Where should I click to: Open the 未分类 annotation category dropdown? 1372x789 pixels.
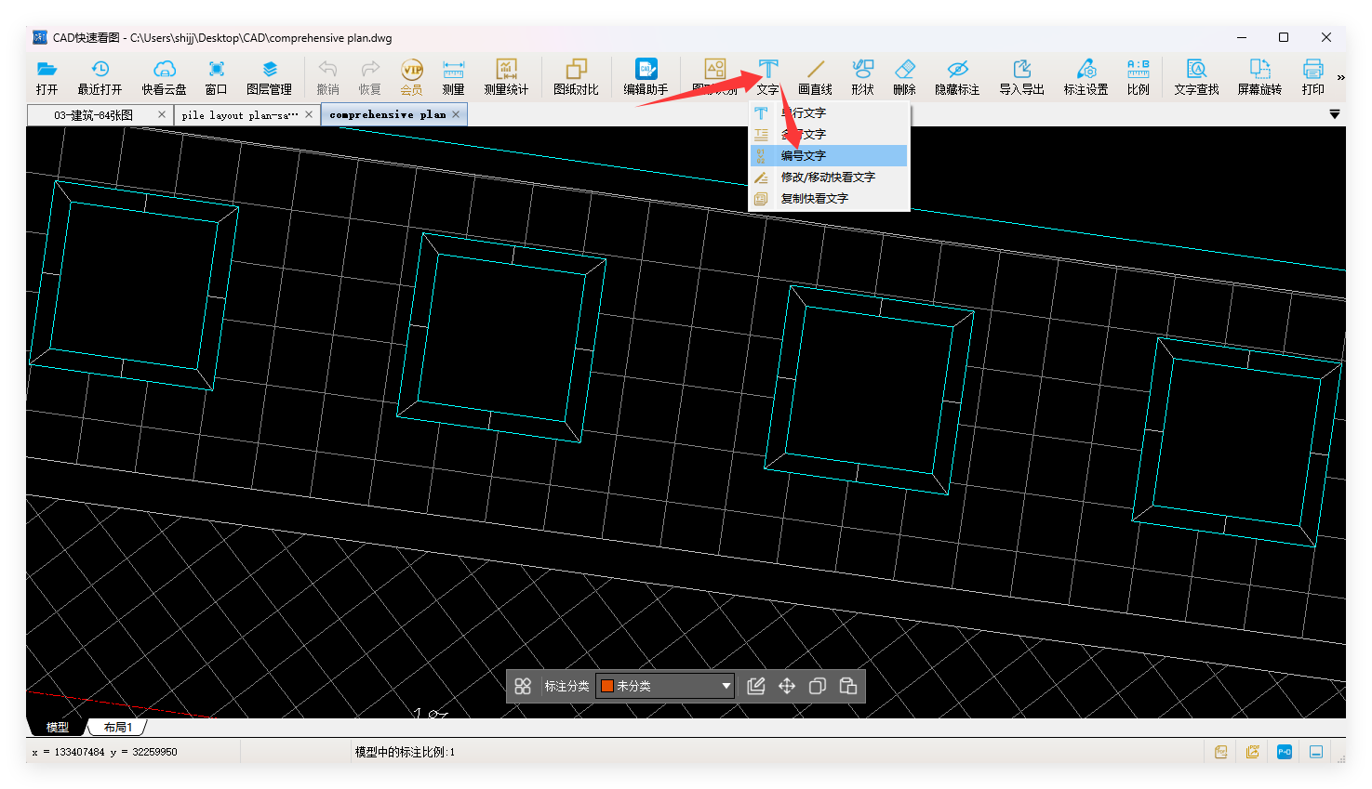(x=665, y=686)
